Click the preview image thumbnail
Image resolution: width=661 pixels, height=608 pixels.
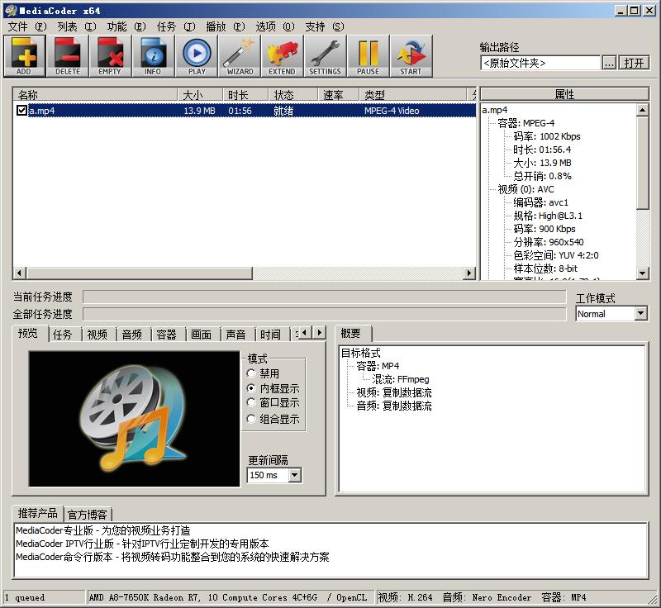(x=134, y=419)
